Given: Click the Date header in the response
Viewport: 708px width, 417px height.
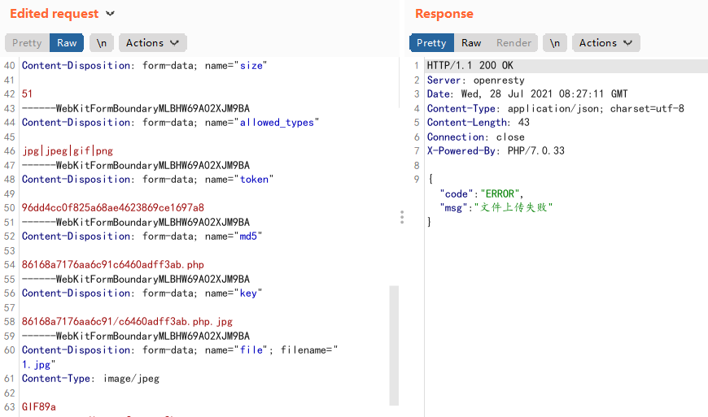Looking at the screenshot, I should click(527, 93).
